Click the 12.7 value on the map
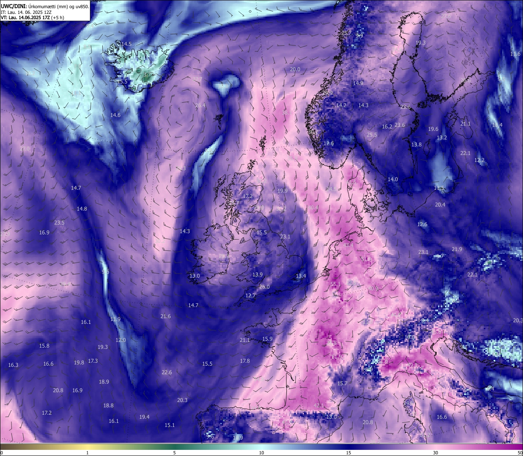The height and width of the screenshot is (456, 523). tap(250, 296)
